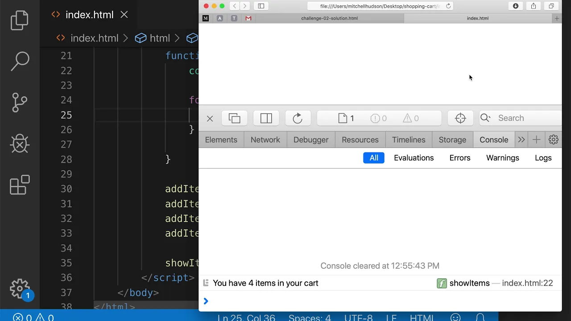Show the Safari tab overview

(551, 6)
